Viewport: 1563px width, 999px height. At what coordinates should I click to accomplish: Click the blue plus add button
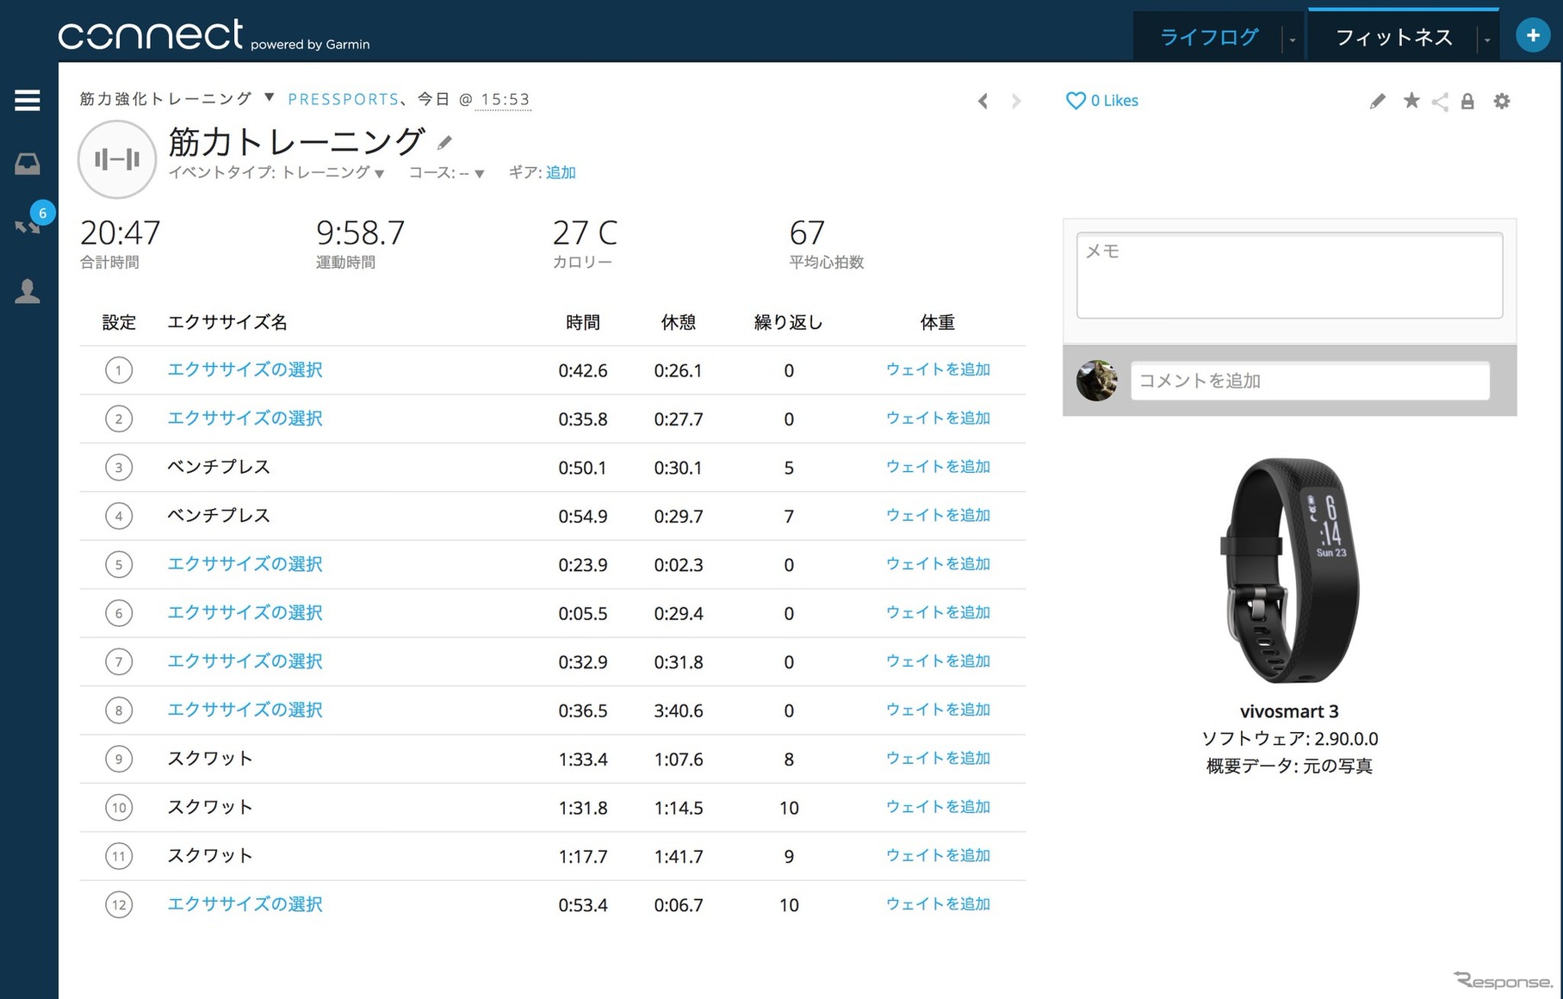coord(1533,35)
